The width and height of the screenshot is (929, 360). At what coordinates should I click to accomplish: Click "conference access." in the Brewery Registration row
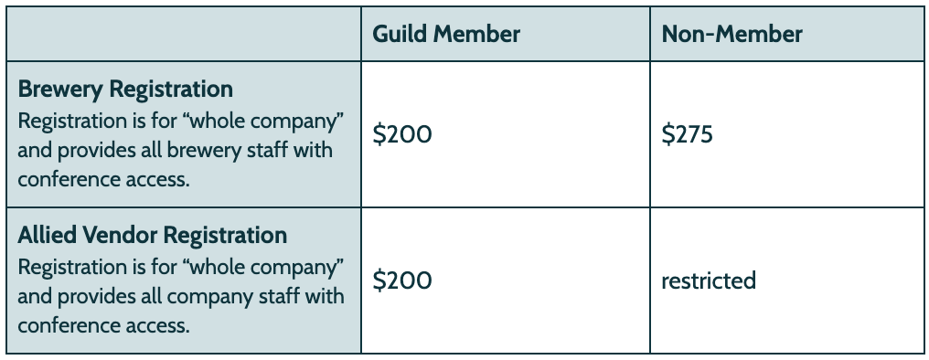click(x=103, y=179)
